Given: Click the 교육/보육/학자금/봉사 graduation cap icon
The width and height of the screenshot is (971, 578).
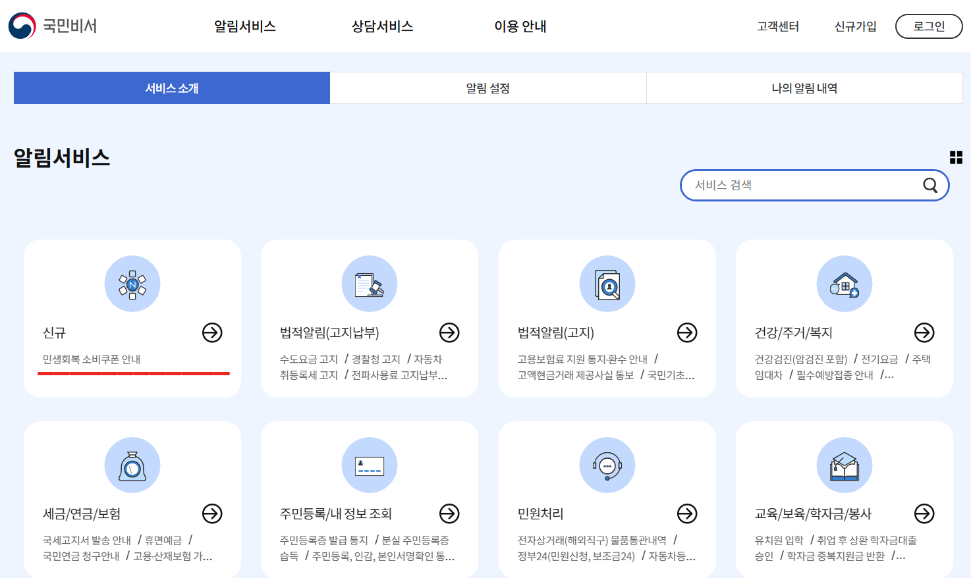Looking at the screenshot, I should 845,465.
